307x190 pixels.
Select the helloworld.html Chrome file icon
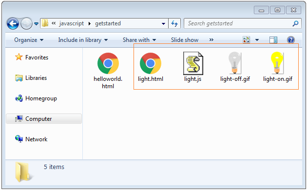(x=108, y=63)
